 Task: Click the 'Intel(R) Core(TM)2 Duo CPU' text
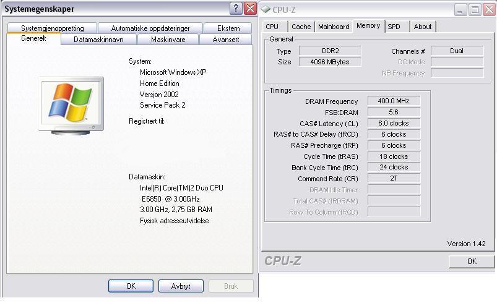(181, 188)
